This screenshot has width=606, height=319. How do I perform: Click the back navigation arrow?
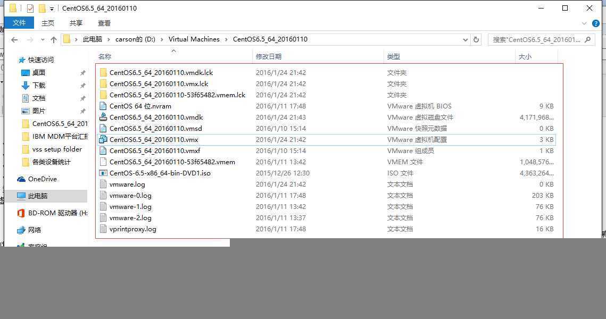coord(14,40)
